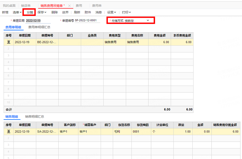242x159 pixels.
Task: Click 结算客户 cell 客户1
Action: 90,132
